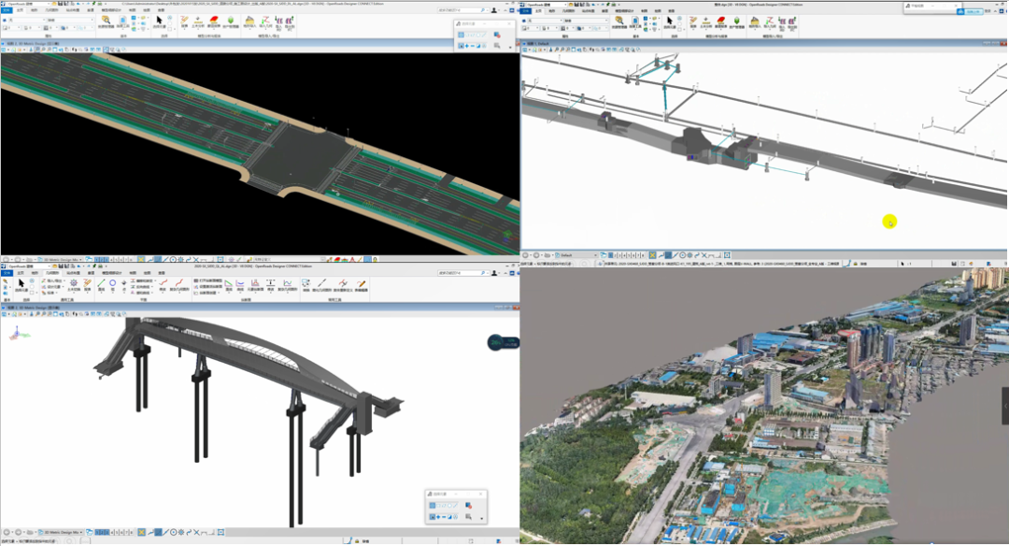The image size is (1009, 546).
Task: Switch to Home tab in bridge window
Action: click(21, 273)
